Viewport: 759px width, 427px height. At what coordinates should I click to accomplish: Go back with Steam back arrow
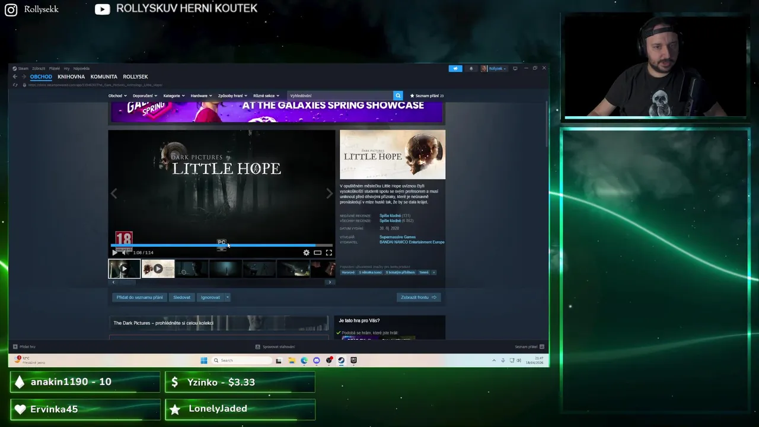click(x=15, y=77)
